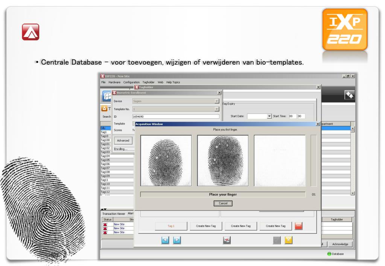The image size is (385, 266).
Task: Click the green Database status indicator
Action: (x=329, y=254)
